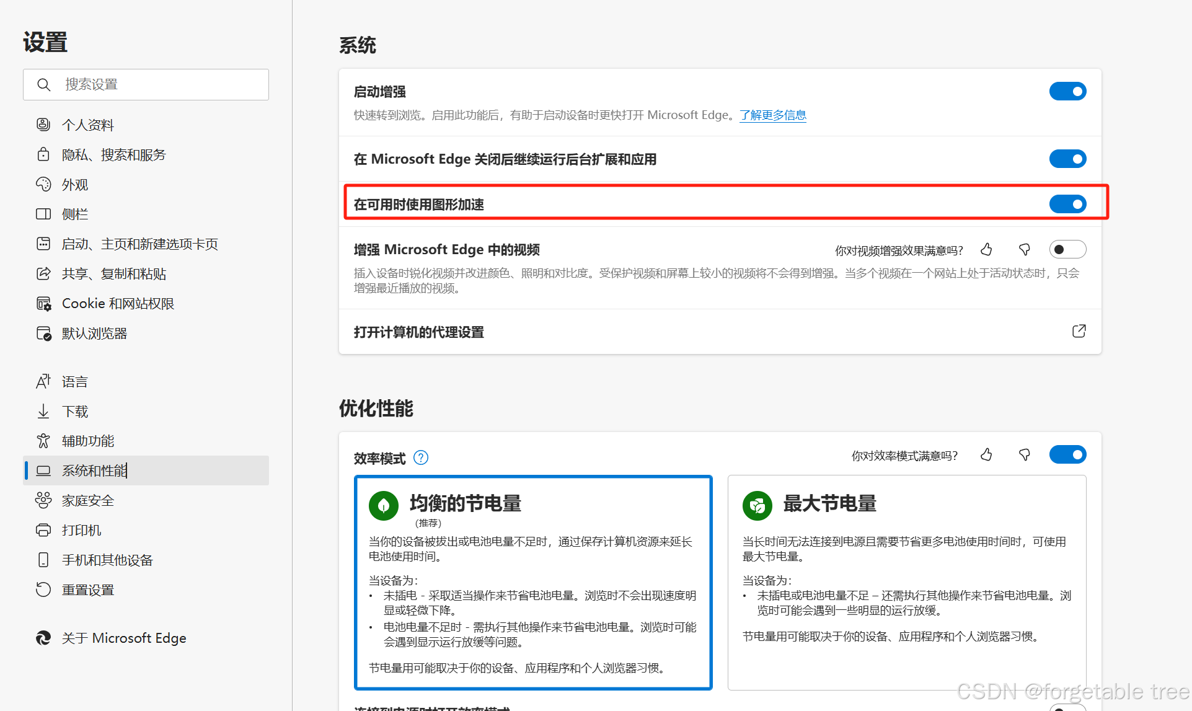Click the Edge logo icon beside 关于 Microsoft Edge
This screenshot has height=711, width=1192.
click(43, 638)
